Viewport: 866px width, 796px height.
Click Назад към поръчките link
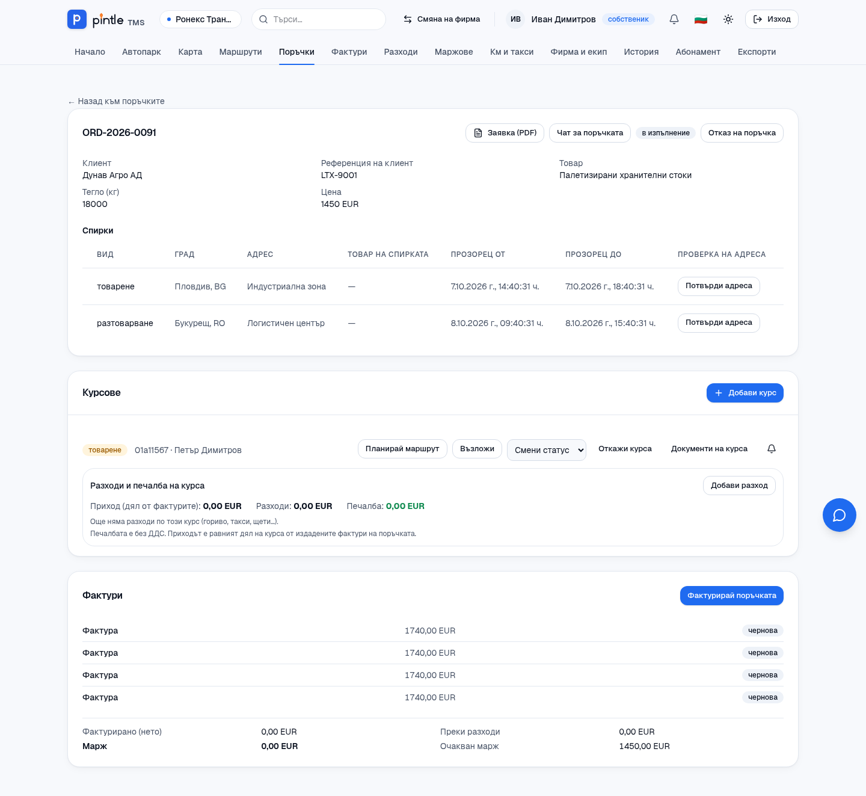tap(116, 101)
